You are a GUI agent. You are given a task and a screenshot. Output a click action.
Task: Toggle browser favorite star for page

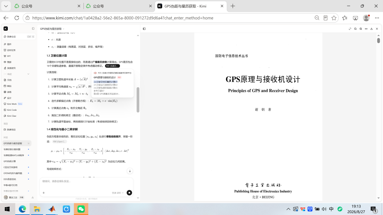[x=334, y=18]
